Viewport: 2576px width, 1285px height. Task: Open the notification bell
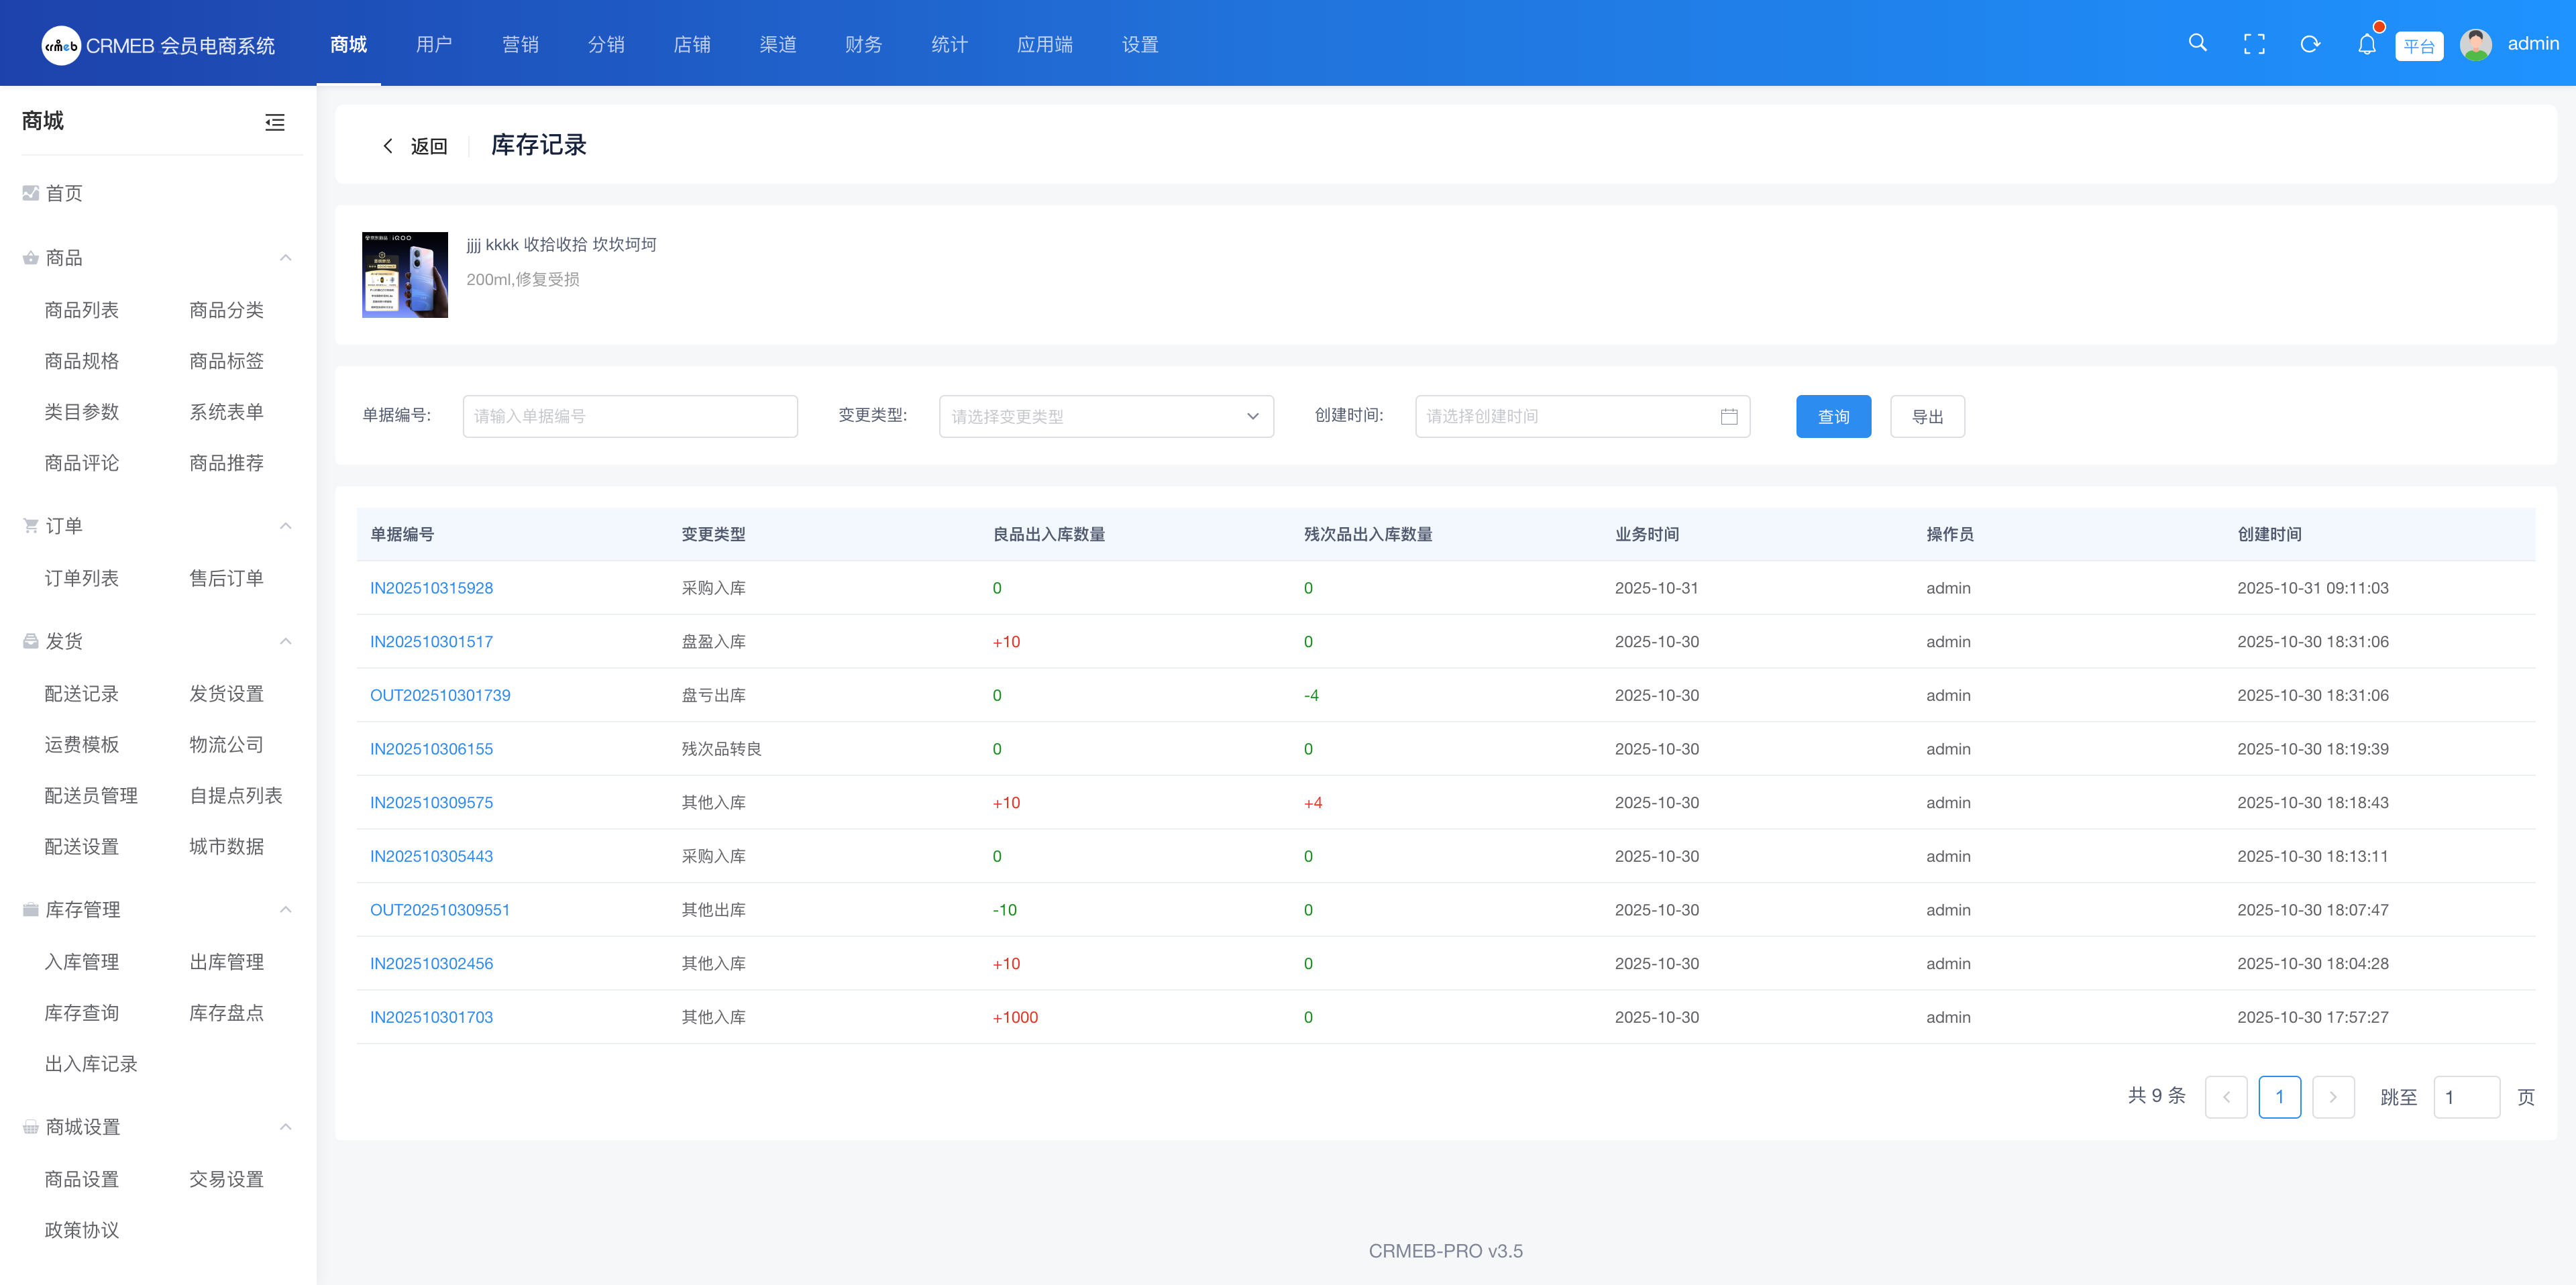pyautogui.click(x=2366, y=44)
